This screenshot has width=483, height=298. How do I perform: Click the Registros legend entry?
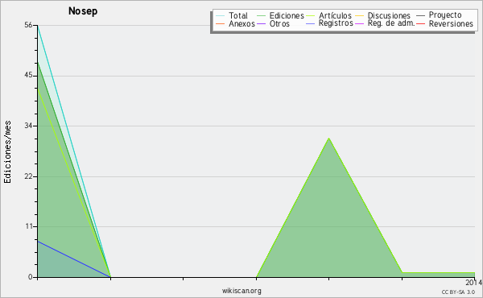click(x=329, y=23)
